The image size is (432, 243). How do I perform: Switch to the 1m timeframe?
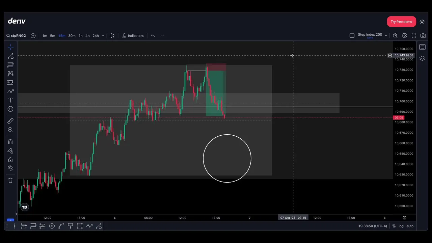coord(45,35)
